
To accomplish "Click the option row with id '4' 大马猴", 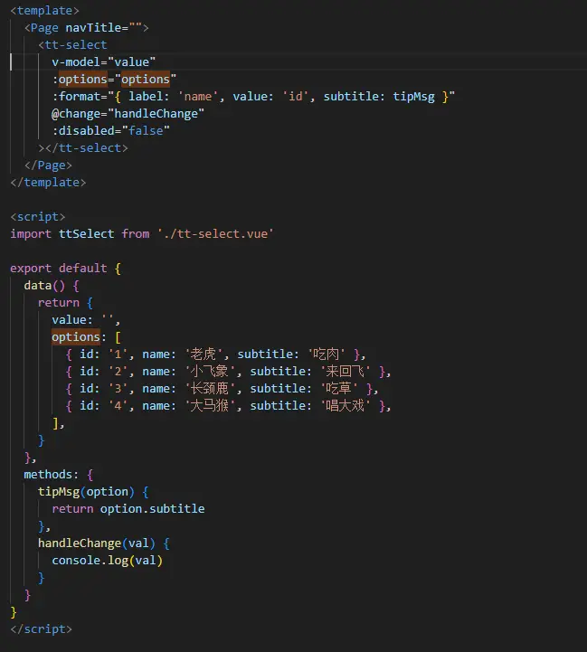I will (229, 406).
